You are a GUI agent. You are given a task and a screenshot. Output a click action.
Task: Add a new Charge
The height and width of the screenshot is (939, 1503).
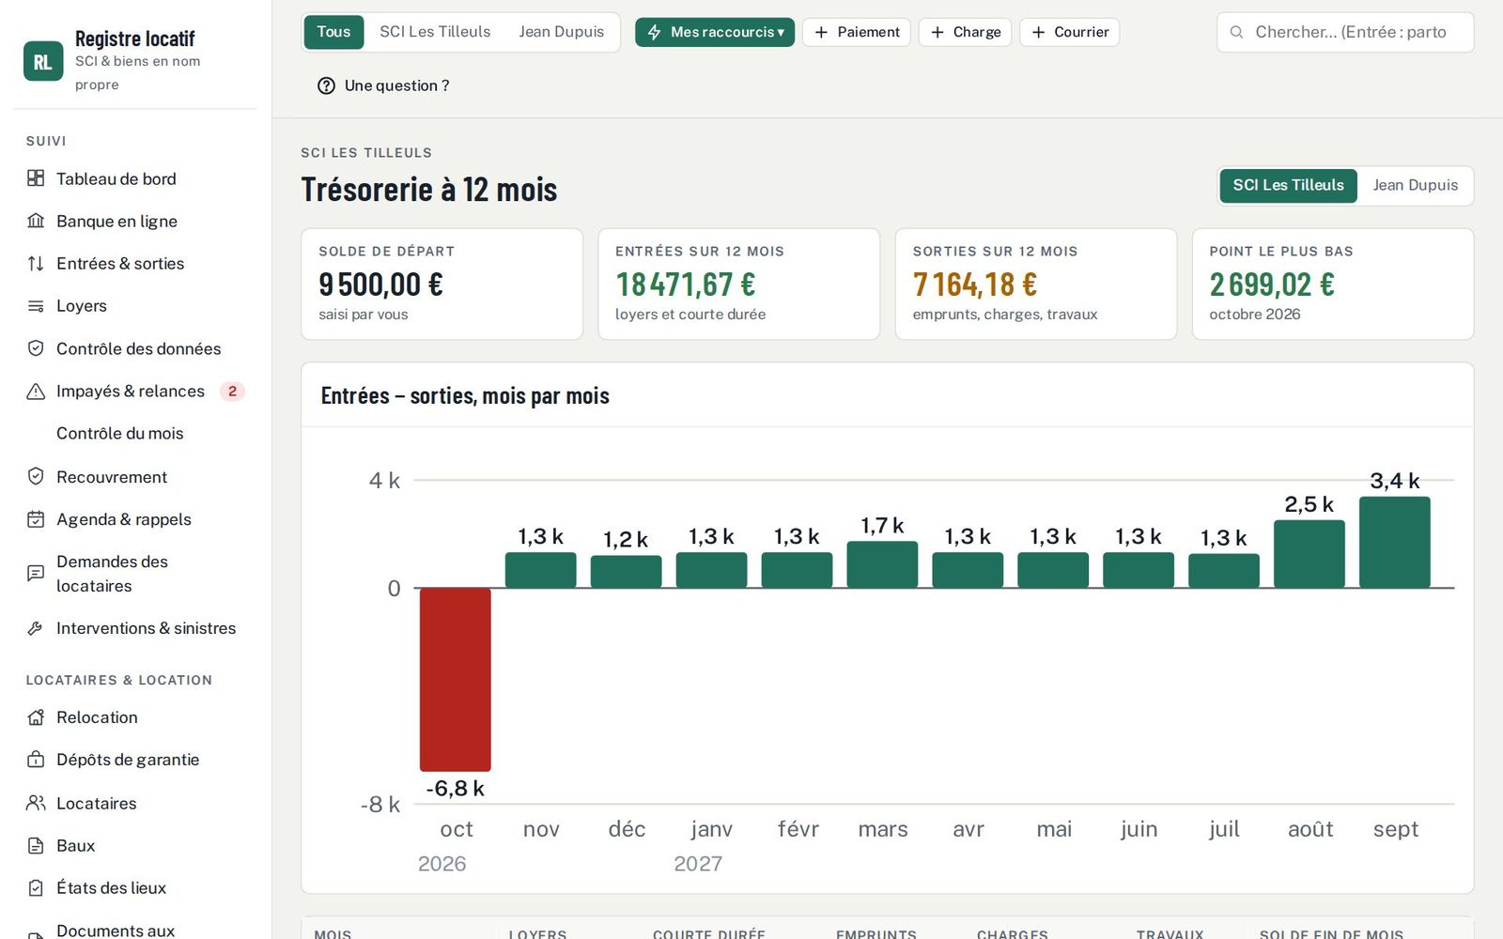[x=965, y=32]
